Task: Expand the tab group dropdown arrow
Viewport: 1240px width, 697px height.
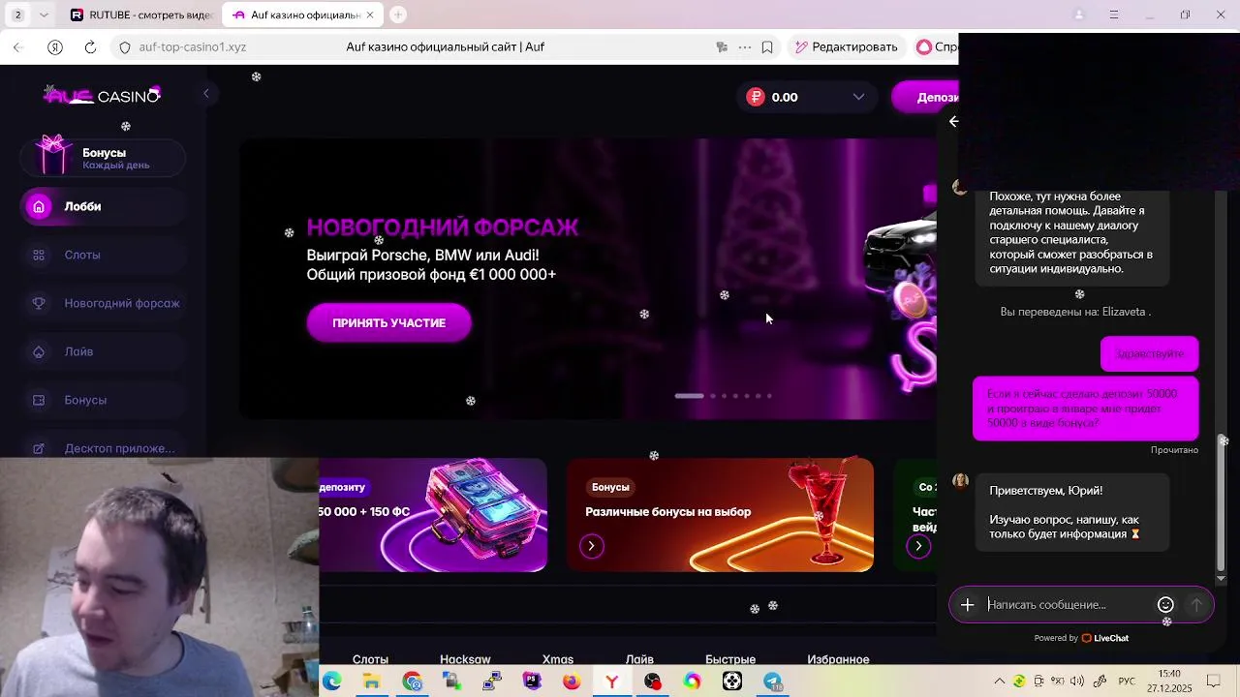Action: [45, 15]
